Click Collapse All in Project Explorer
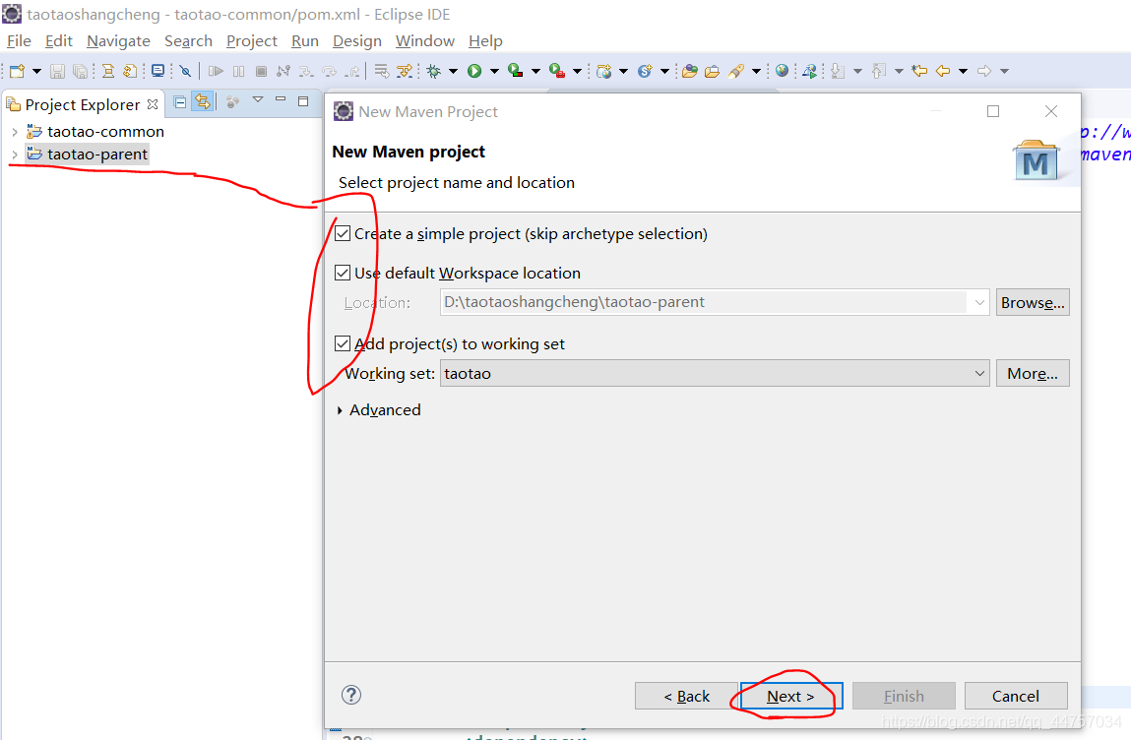The width and height of the screenshot is (1131, 740). [x=179, y=101]
